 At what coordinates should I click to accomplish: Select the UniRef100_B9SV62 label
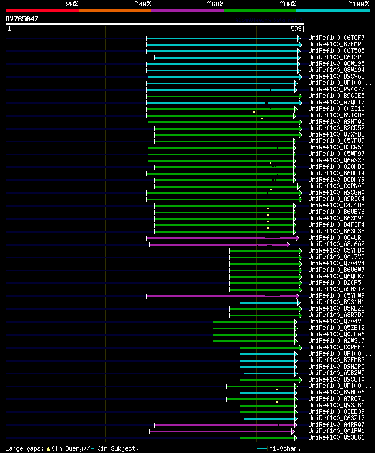[336, 77]
